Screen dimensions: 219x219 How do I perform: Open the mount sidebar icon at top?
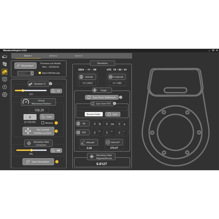[x=5, y=57]
